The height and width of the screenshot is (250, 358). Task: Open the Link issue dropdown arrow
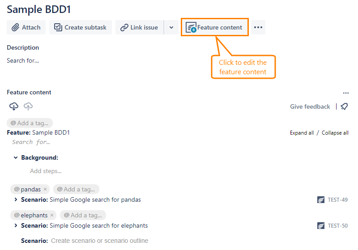171,27
